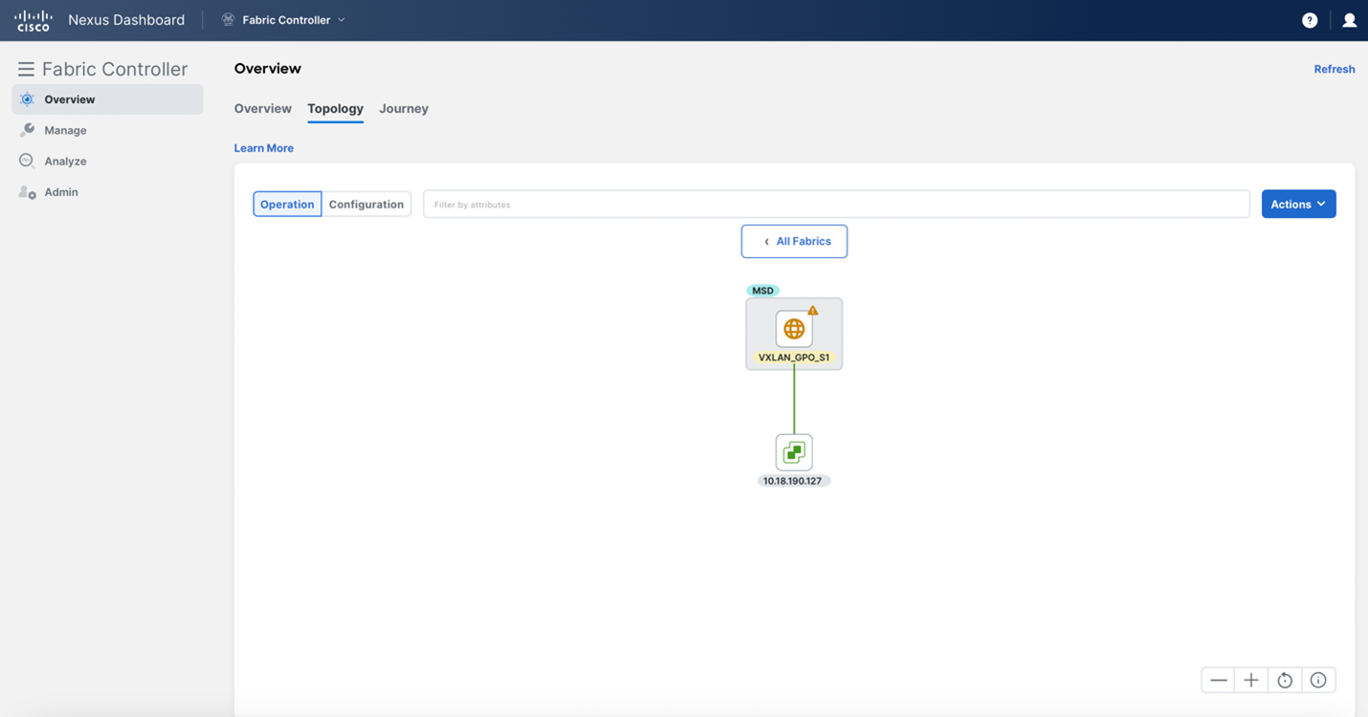Open the user profile icon
The width and height of the screenshot is (1368, 717).
pyautogui.click(x=1349, y=20)
